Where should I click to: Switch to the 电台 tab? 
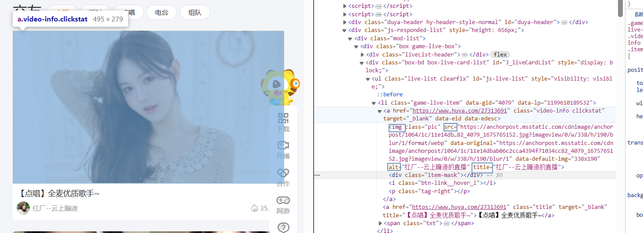pyautogui.click(x=161, y=13)
